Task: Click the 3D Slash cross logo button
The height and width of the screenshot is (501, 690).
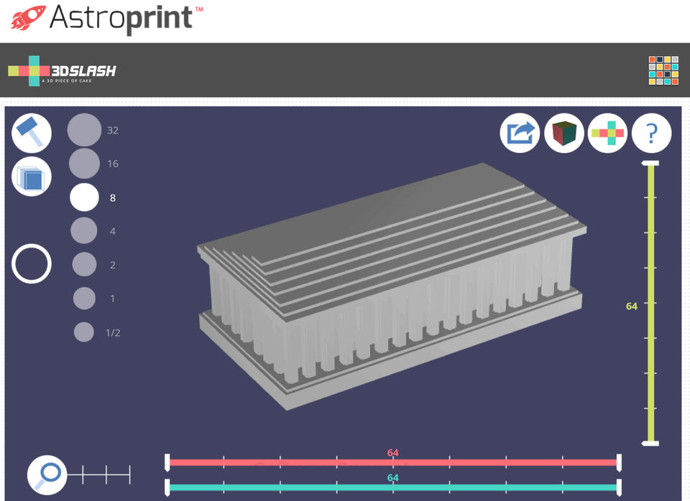Action: click(x=608, y=133)
